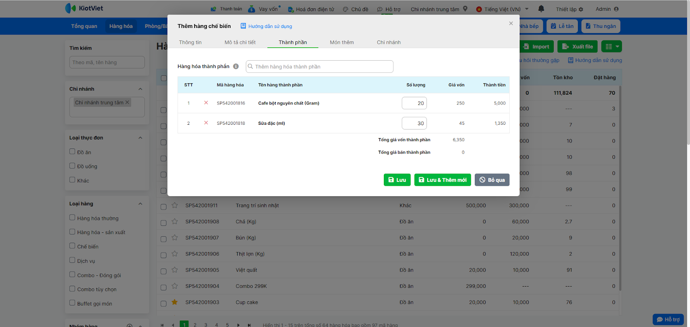This screenshot has height=327, width=690.
Task: Switch to the Món thêm tab
Action: (342, 42)
